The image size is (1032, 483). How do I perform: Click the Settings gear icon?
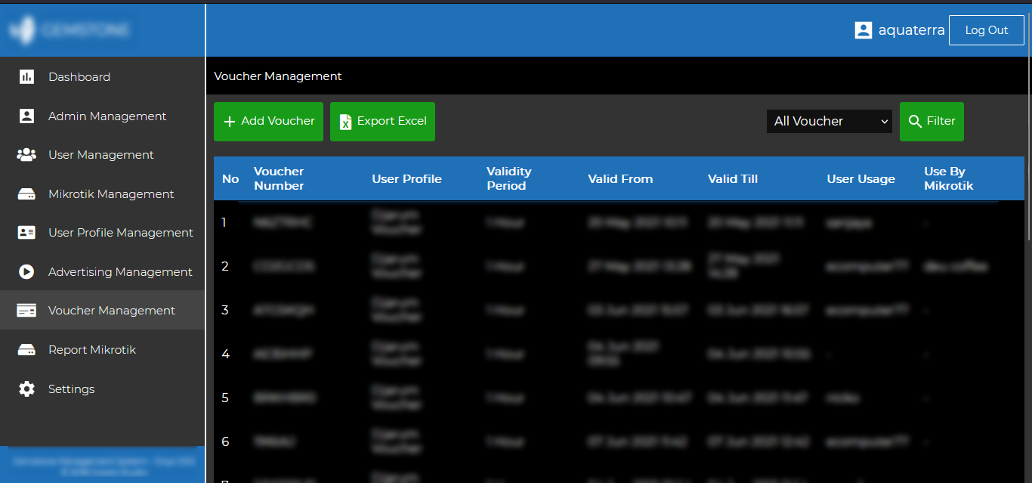26,389
